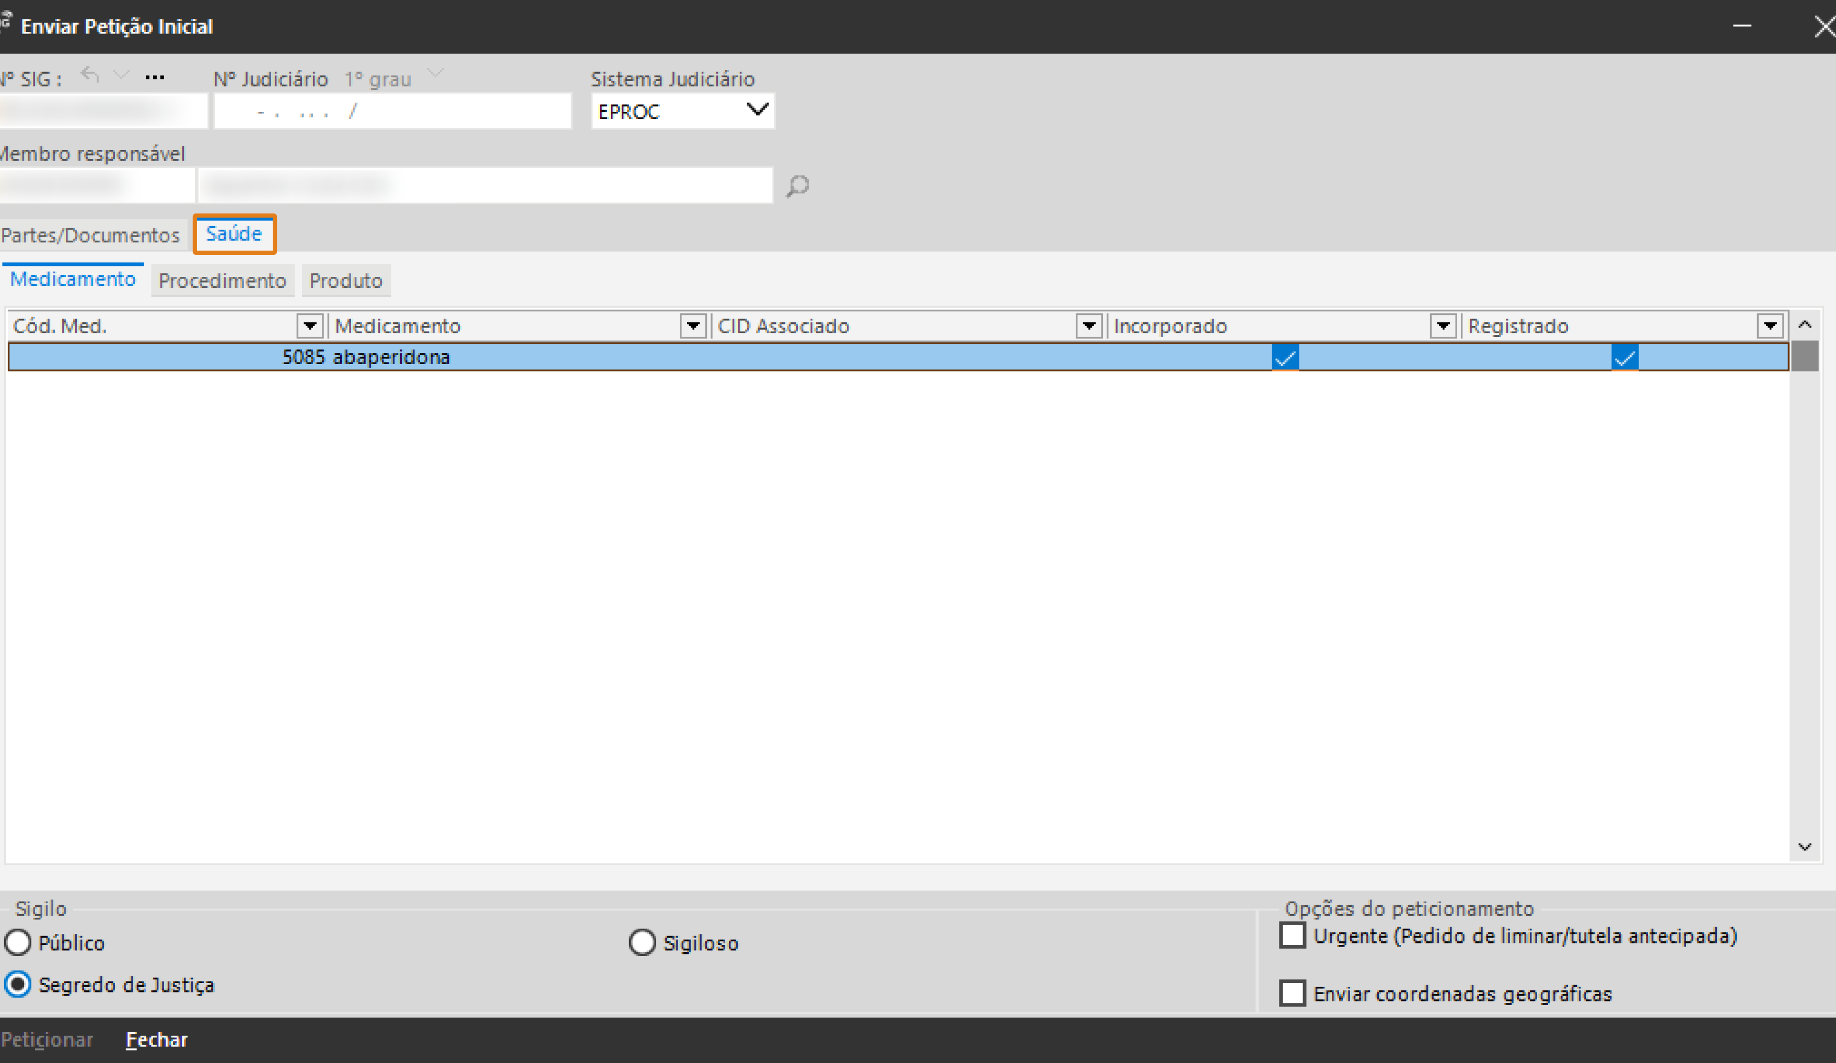1836x1063 pixels.
Task: Click the undo arrow beside Nº SIG
Action: click(90, 75)
